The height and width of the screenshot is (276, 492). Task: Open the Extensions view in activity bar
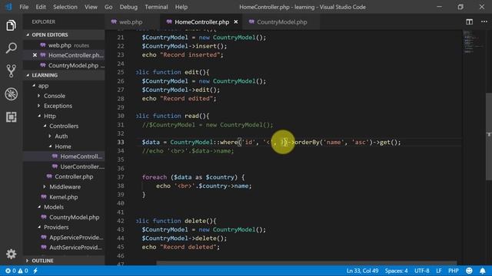pyautogui.click(x=11, y=117)
